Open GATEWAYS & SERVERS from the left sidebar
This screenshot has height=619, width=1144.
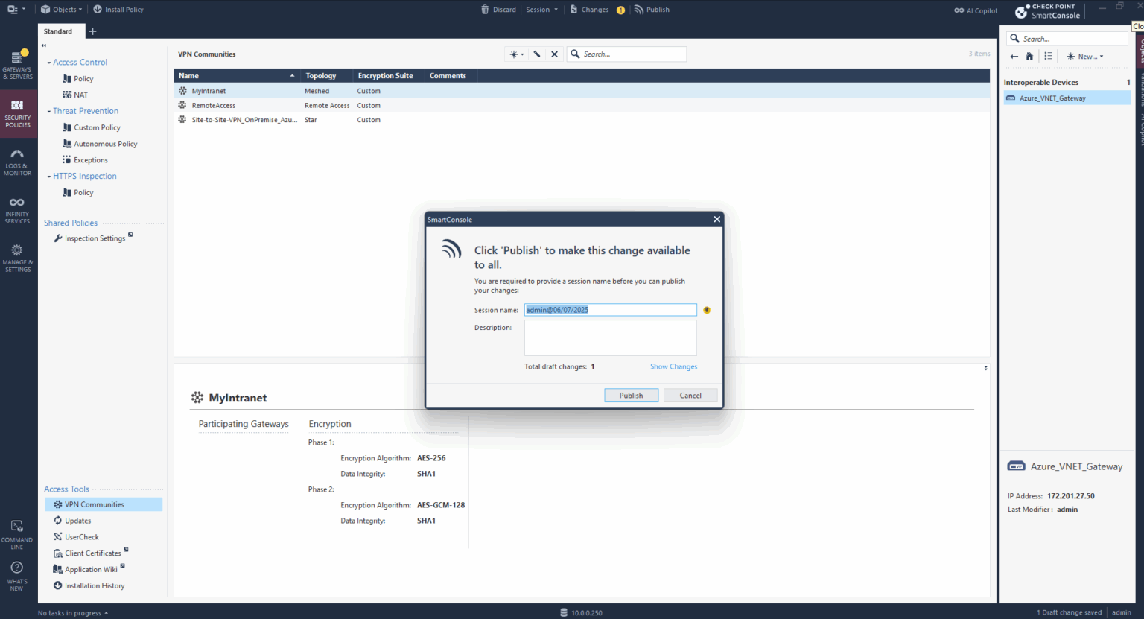(18, 63)
